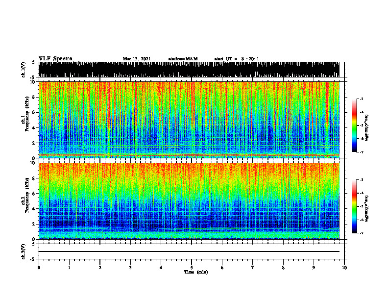Click time axis tick label "3"
Image resolution: width=388 pixels, height=300 pixels.
[130, 268]
